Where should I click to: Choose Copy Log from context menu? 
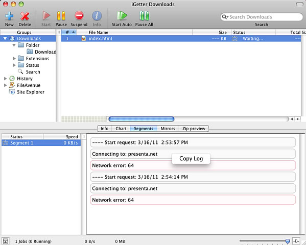click(191, 159)
